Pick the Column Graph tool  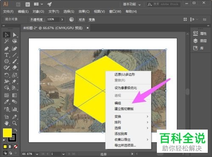(x=14, y=109)
